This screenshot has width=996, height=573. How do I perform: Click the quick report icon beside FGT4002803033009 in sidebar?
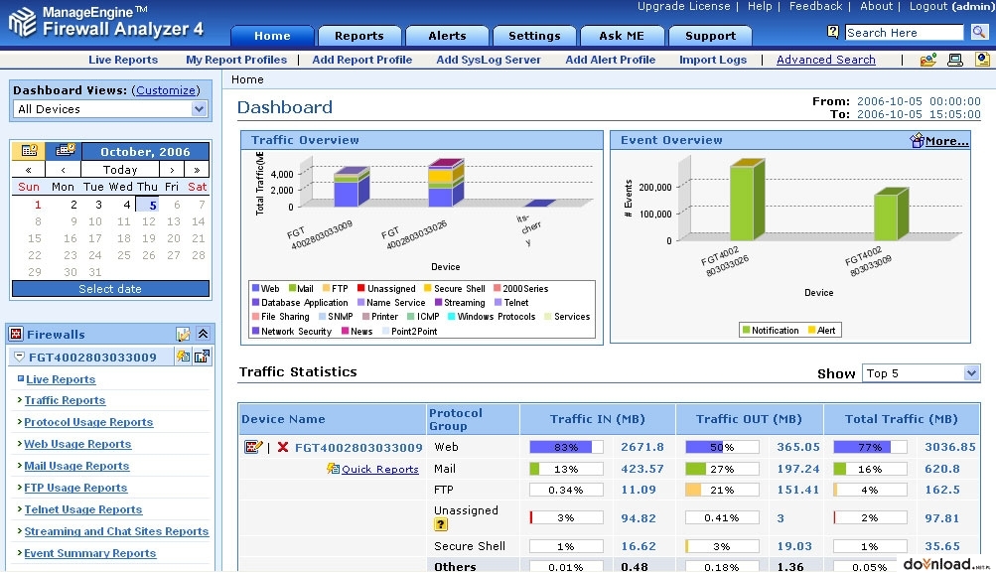coord(183,357)
